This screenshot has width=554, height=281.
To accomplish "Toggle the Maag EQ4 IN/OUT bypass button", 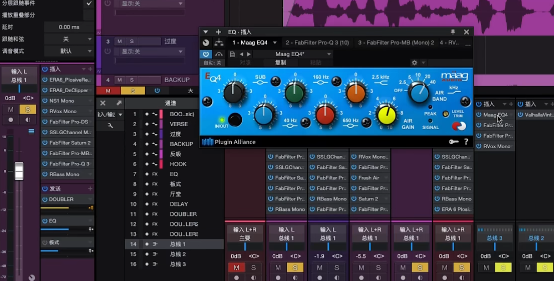I will click(235, 120).
